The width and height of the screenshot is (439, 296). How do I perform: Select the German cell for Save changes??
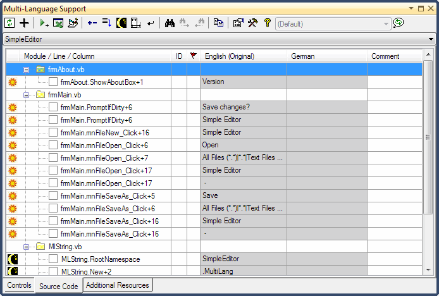[326, 108]
